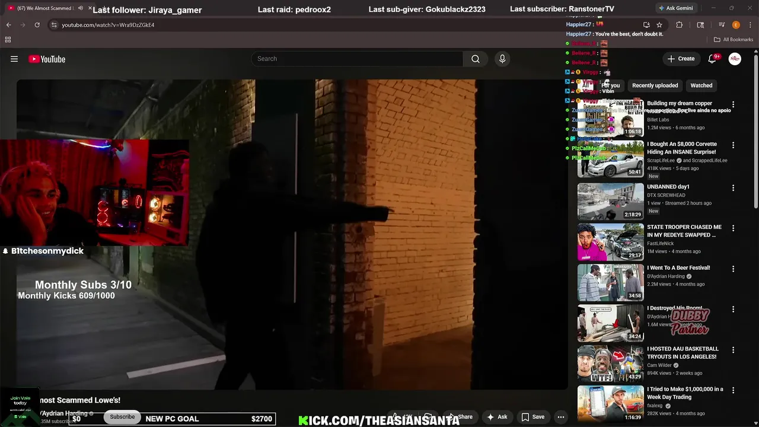Viewport: 759px width, 427px height.
Task: Open the Day Trading video thumbnail
Action: [x=610, y=404]
